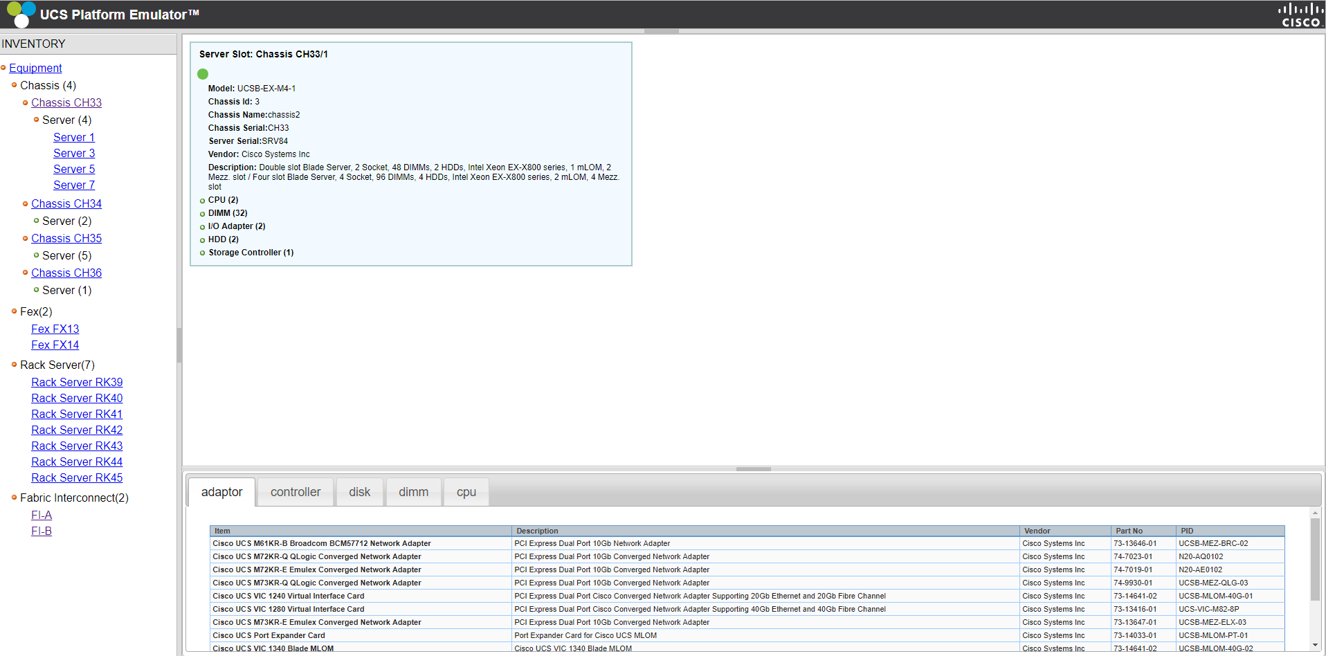Open Rack Server RK39
Screen dimensions: 1326x656
click(77, 382)
